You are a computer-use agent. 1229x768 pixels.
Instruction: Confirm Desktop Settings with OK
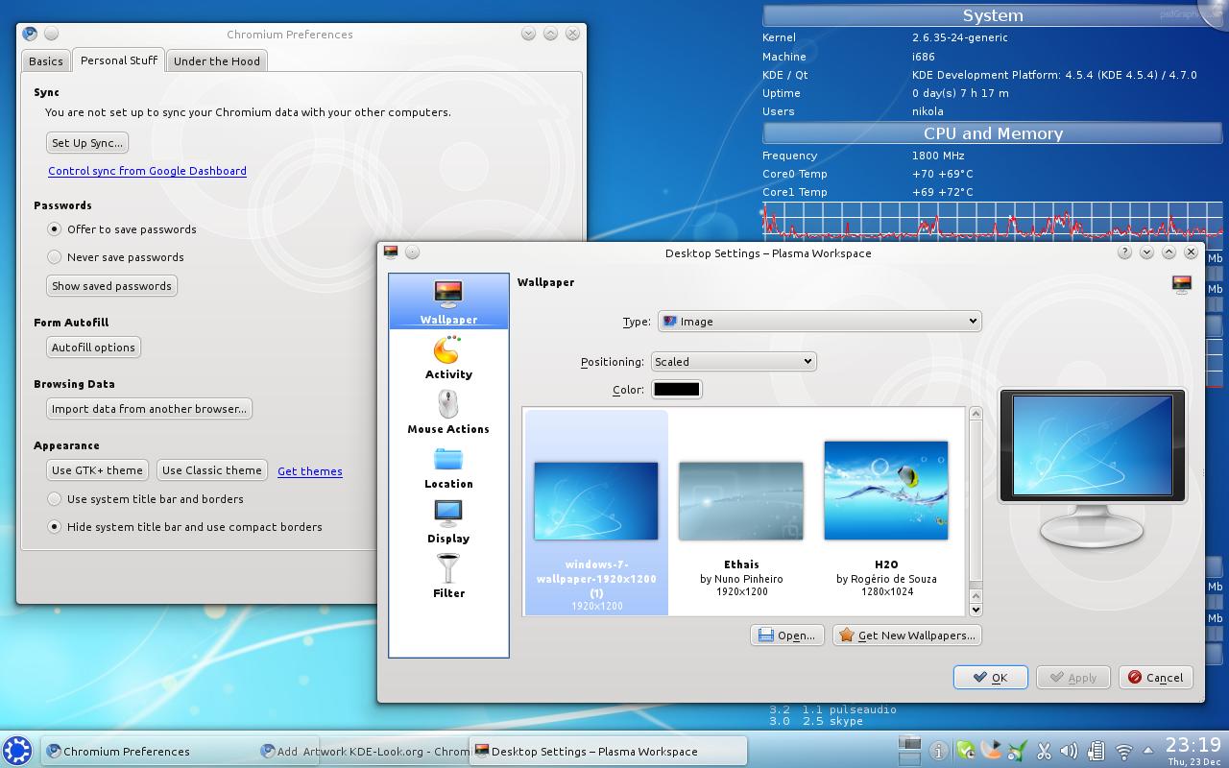click(x=991, y=678)
